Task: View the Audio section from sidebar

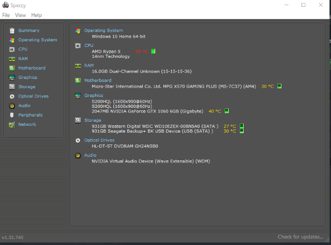Action: coord(24,106)
